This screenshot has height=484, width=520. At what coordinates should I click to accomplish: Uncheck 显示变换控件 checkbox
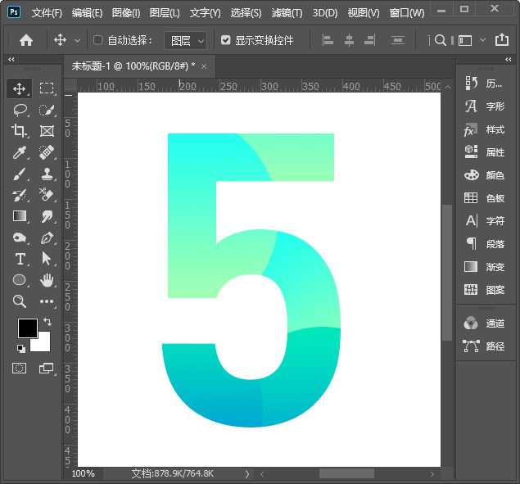click(226, 40)
